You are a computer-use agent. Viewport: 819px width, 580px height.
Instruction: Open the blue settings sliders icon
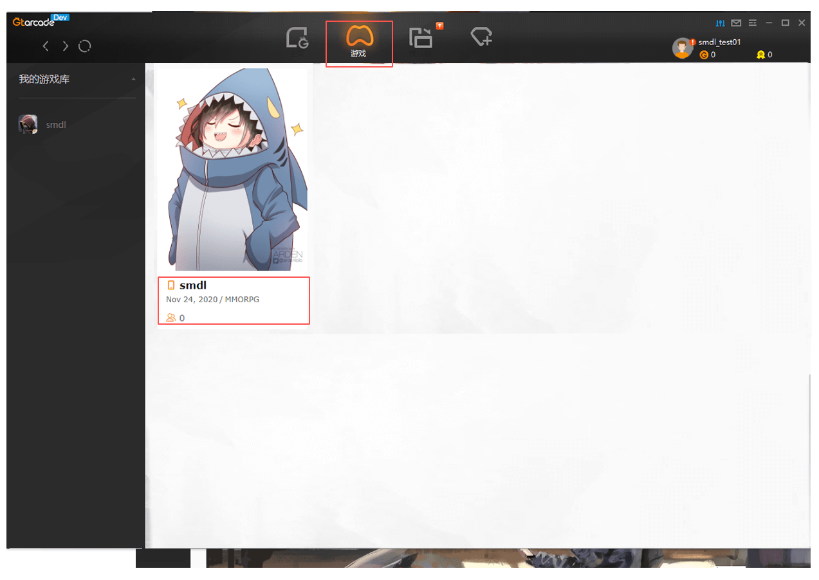(721, 23)
